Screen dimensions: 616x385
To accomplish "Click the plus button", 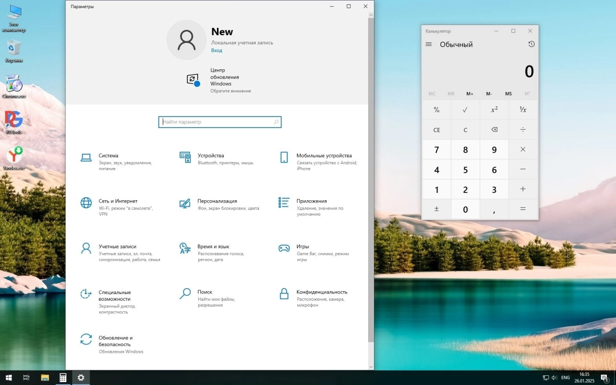I will 523,189.
